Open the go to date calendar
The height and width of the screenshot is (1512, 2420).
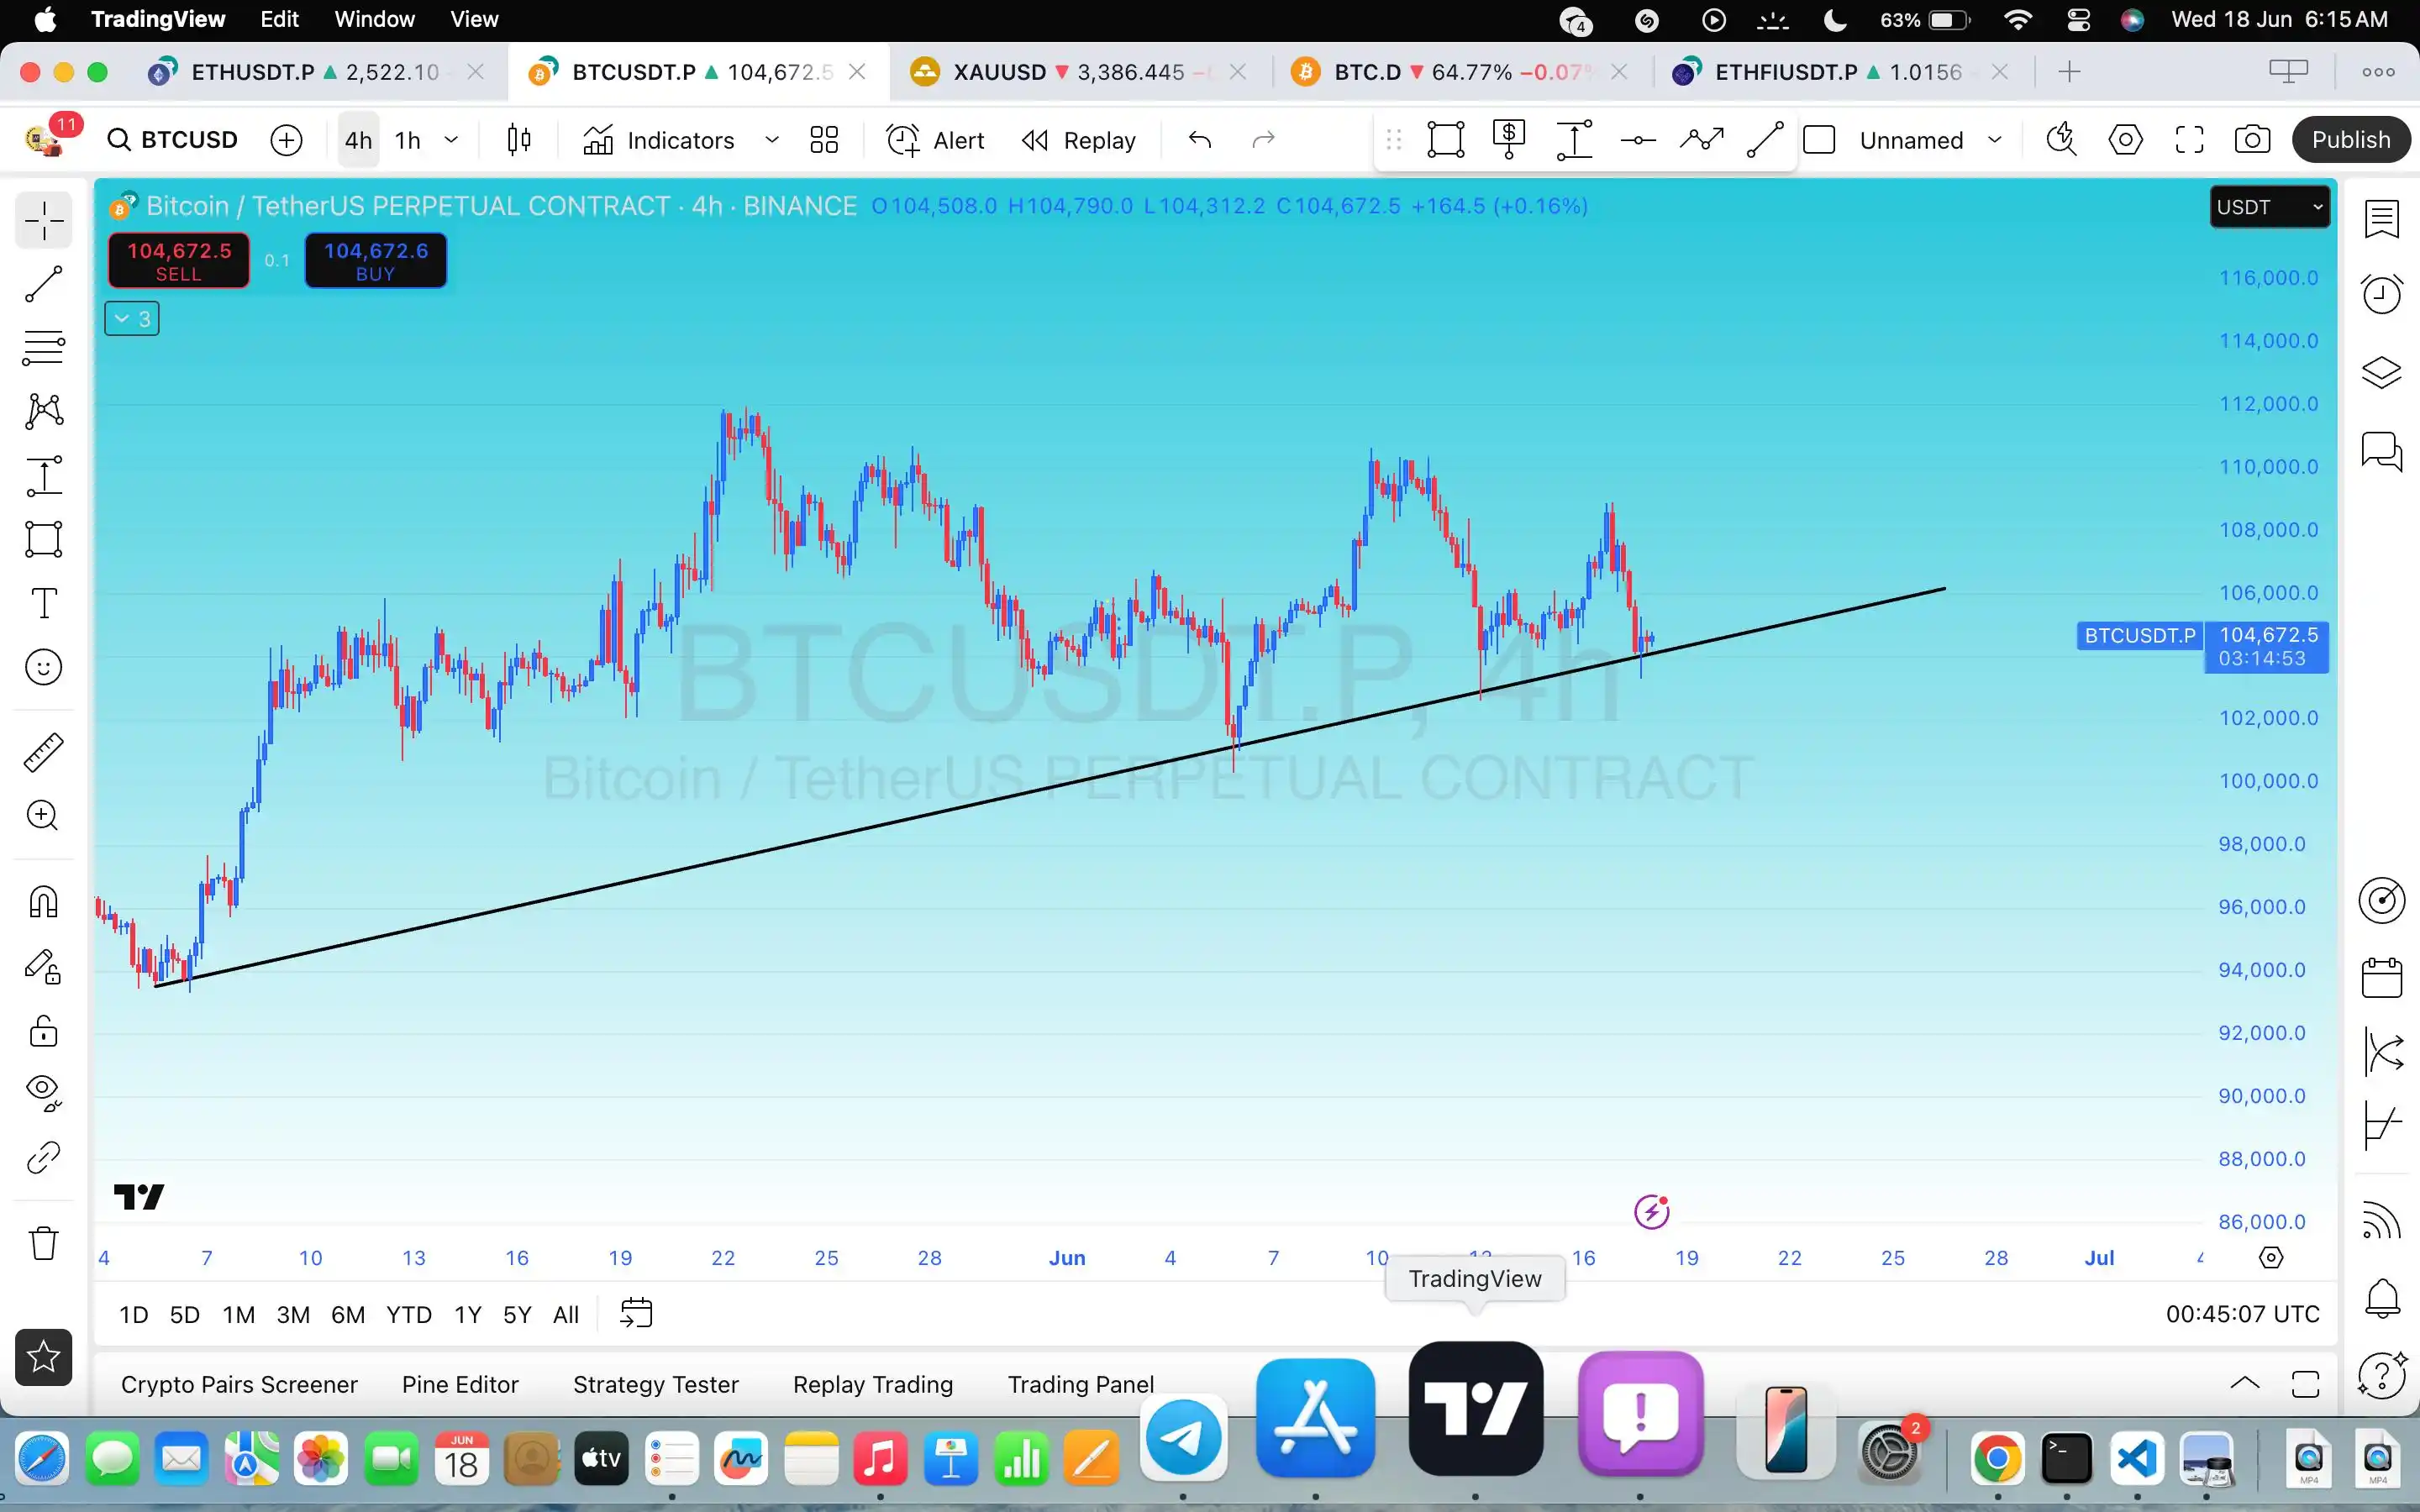click(636, 1313)
